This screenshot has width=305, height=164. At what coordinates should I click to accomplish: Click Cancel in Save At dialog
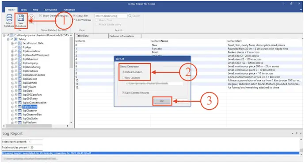pos(180,101)
